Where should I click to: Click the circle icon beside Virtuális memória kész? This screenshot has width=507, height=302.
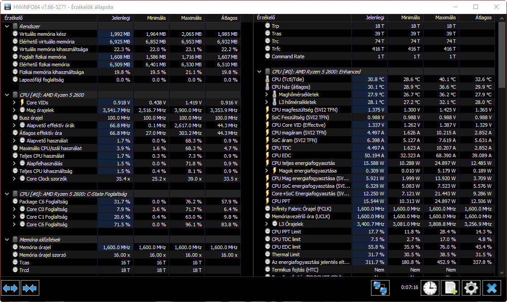pyautogui.click(x=15, y=34)
